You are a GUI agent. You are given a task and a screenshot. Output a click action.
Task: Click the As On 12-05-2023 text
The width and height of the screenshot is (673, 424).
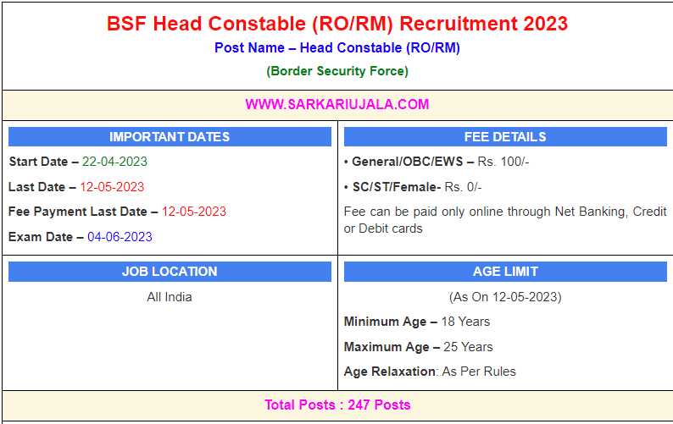[505, 297]
